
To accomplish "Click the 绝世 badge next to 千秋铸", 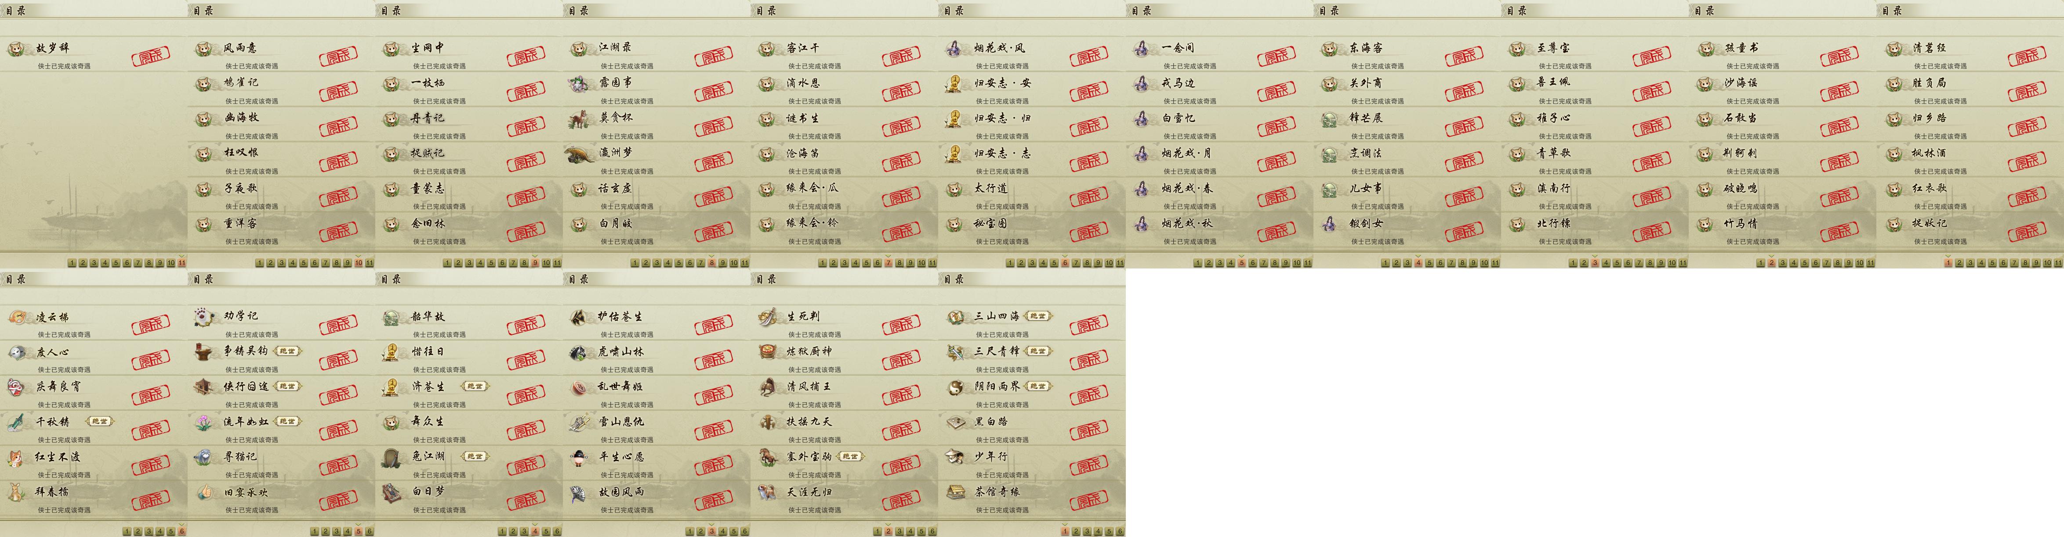I will [x=99, y=421].
